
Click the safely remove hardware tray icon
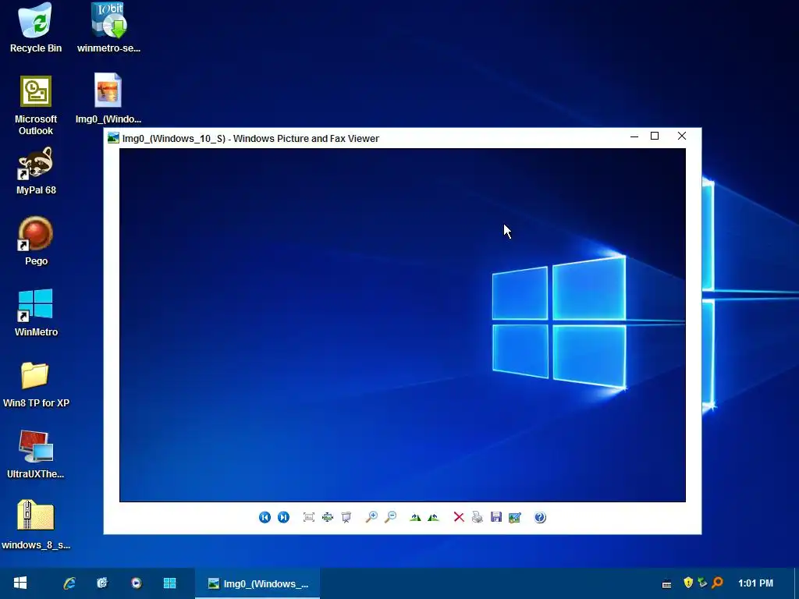[x=703, y=582]
